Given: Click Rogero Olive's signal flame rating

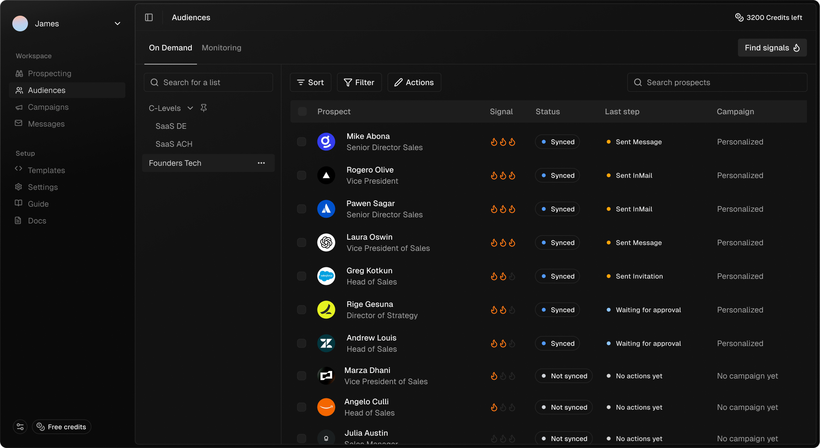Looking at the screenshot, I should coord(503,175).
